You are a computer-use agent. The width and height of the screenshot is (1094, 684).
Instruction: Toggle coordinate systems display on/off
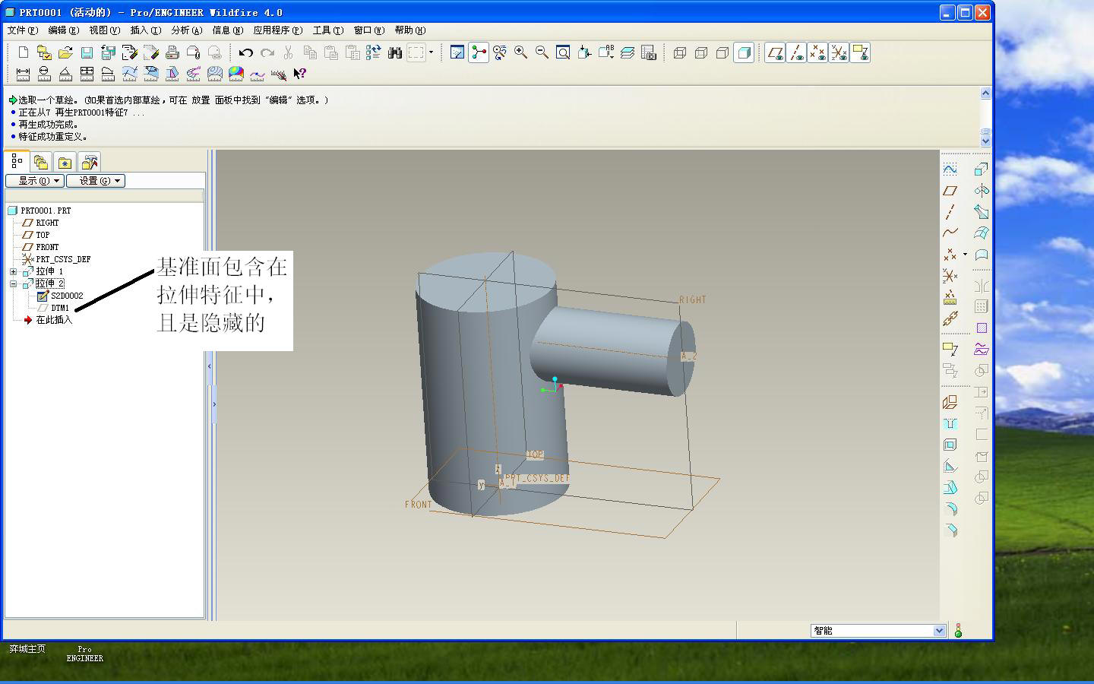[x=839, y=52]
